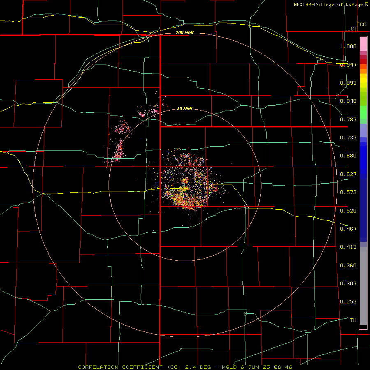Click the "0.360" color scale value
Image resolution: width=370 pixels, height=370 pixels.
tap(348, 266)
